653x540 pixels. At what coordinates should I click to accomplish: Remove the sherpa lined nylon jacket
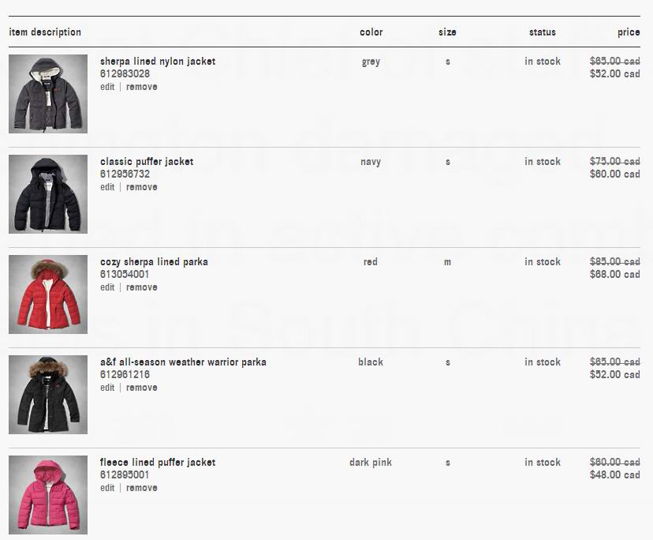coord(142,87)
